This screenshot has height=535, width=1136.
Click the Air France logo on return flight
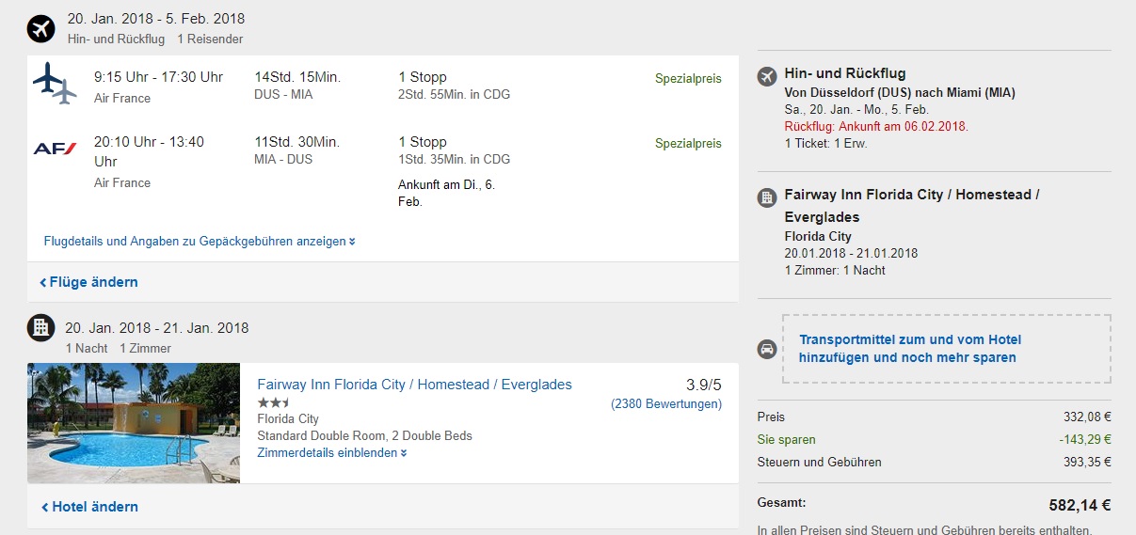click(x=55, y=149)
